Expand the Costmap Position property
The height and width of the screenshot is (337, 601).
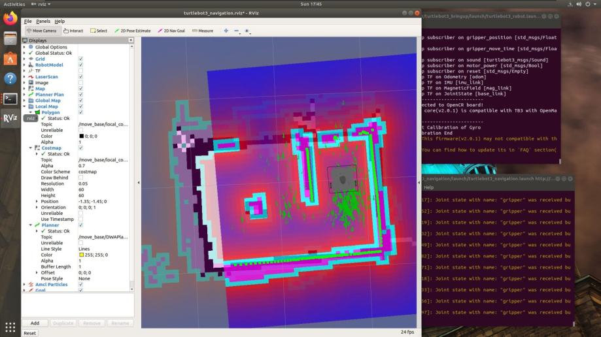pyautogui.click(x=37, y=201)
